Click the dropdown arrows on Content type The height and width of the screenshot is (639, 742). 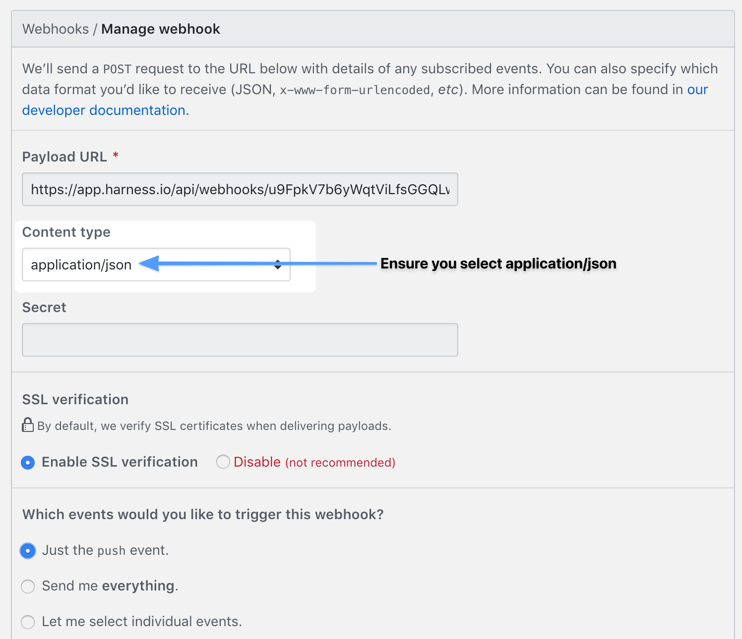click(x=278, y=265)
